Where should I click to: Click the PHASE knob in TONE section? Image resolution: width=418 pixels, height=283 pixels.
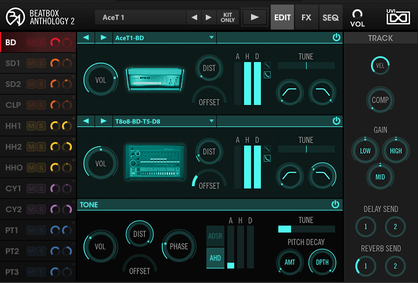[x=179, y=246]
